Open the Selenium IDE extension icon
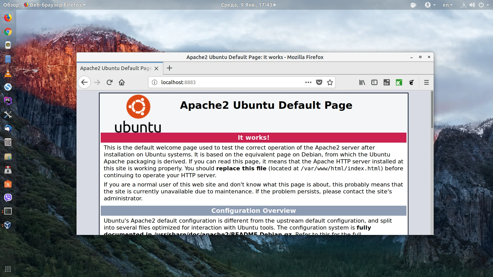This screenshot has height=277, width=493. (x=386, y=82)
